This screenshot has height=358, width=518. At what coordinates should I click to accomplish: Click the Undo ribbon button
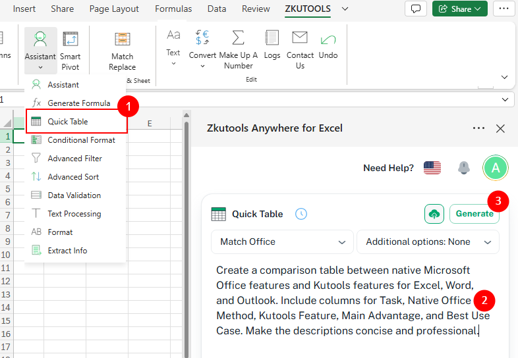(x=328, y=45)
